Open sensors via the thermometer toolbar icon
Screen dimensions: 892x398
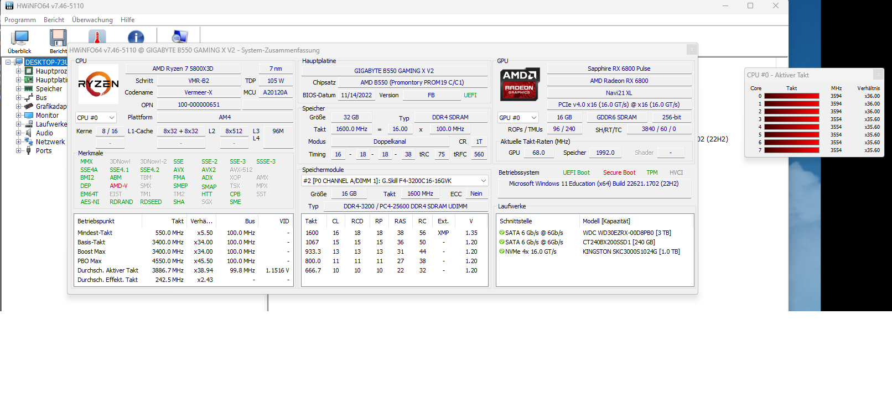coord(97,37)
